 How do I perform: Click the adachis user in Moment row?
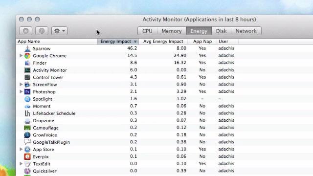pyautogui.click(x=226, y=106)
